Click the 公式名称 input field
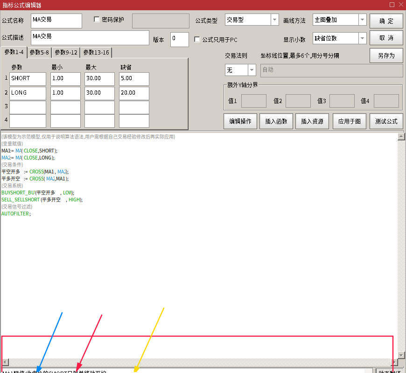The width and height of the screenshot is (406, 373). 56,21
